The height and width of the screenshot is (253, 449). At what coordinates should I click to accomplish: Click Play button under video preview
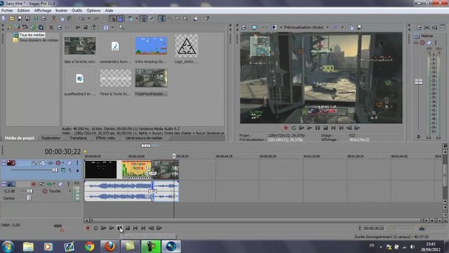click(310, 128)
